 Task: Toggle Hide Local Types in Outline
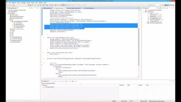(x=167, y=8)
